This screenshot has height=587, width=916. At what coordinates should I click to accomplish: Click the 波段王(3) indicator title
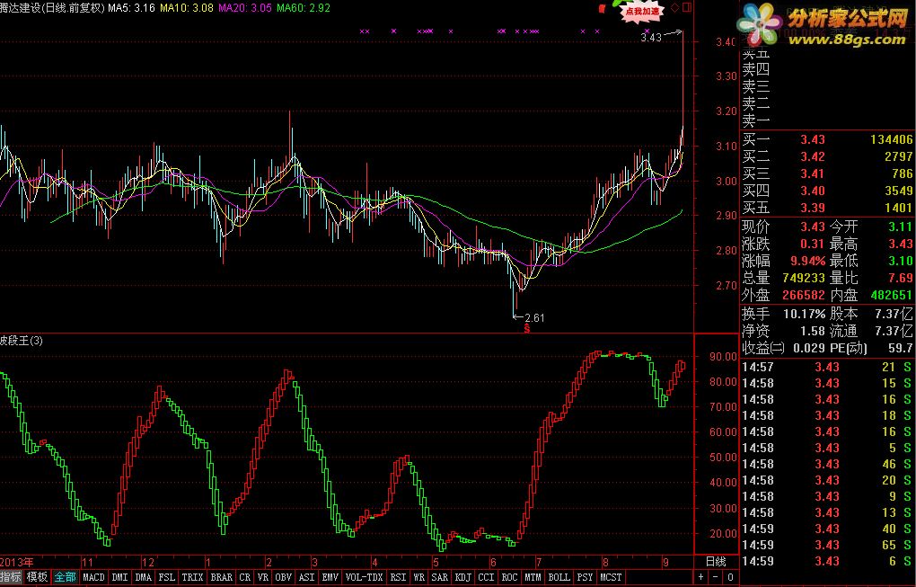pyautogui.click(x=22, y=341)
